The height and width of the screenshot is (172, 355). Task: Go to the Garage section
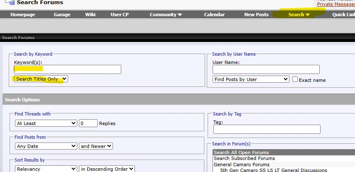62,15
